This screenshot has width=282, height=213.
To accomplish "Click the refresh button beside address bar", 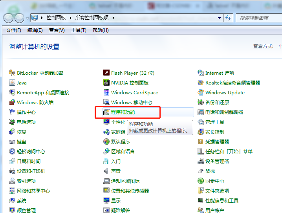I will coord(228,18).
